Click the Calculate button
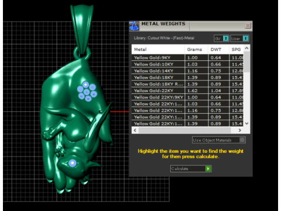The image size is (281, 211). (191, 169)
